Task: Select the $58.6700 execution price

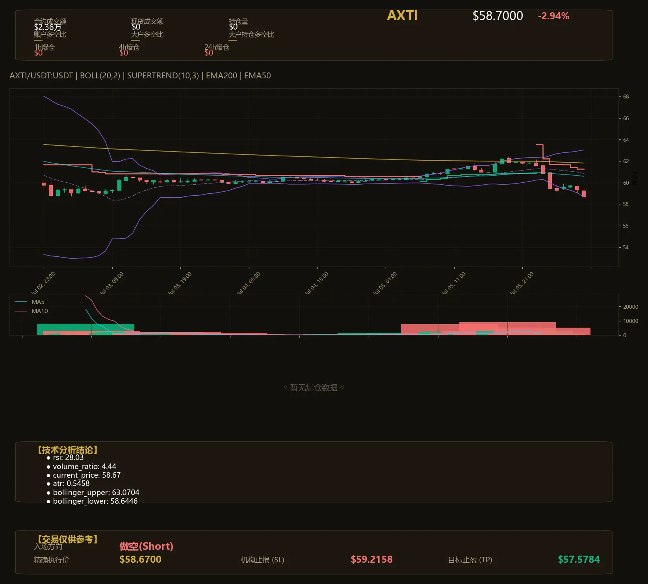Action: click(x=140, y=560)
